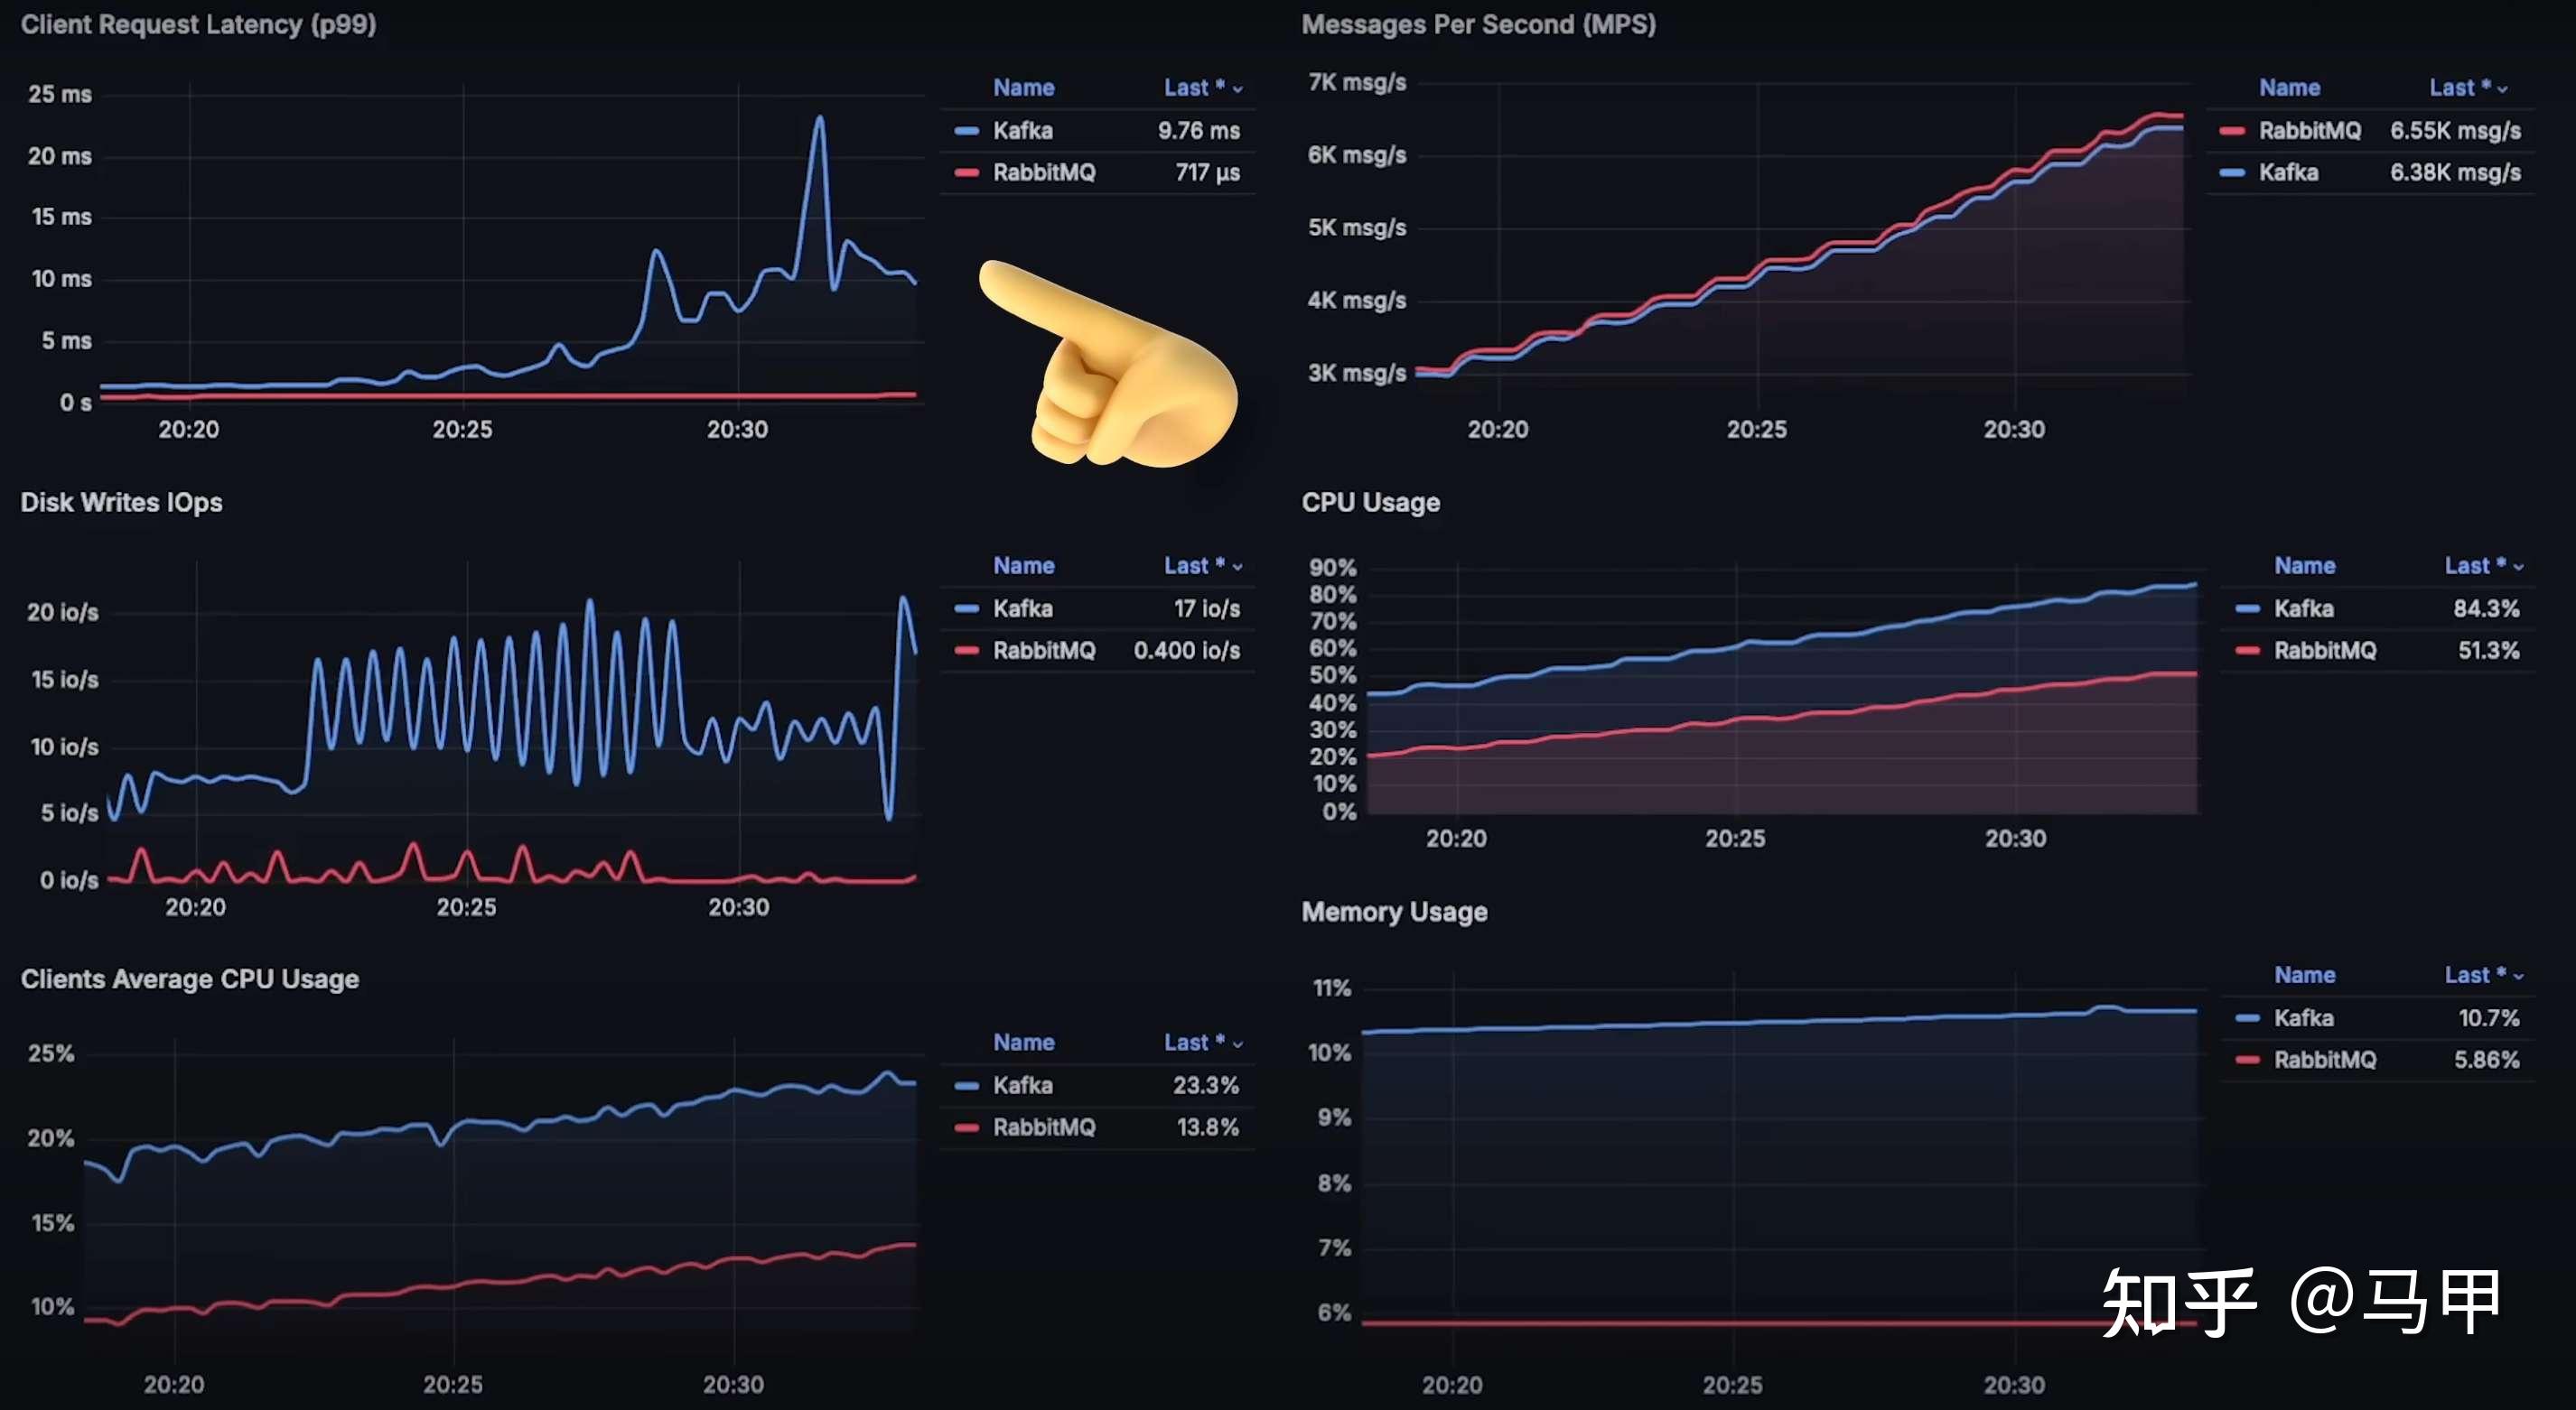Sort Latency legend by Last column chevron
This screenshot has width=2576, height=1410.
[1238, 89]
